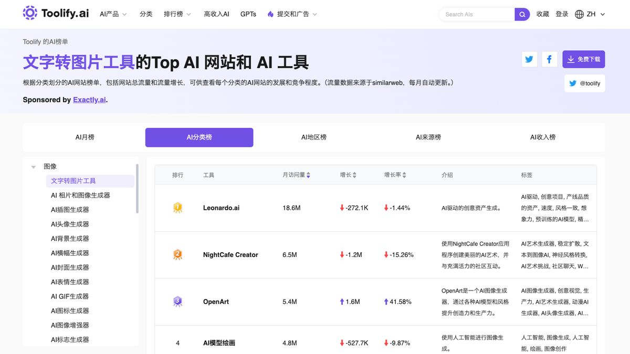Open the AI模型绘画 tool link
Image resolution: width=630 pixels, height=354 pixels.
[219, 343]
